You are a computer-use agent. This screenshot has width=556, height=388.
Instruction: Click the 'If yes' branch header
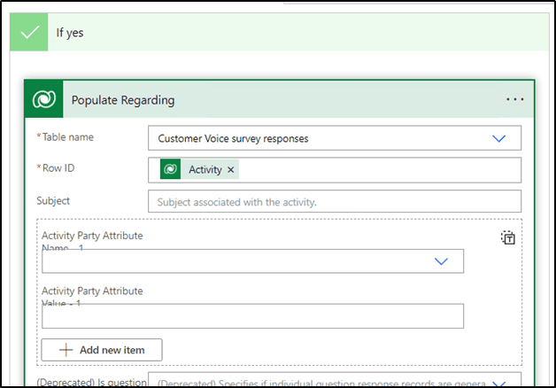click(280, 32)
